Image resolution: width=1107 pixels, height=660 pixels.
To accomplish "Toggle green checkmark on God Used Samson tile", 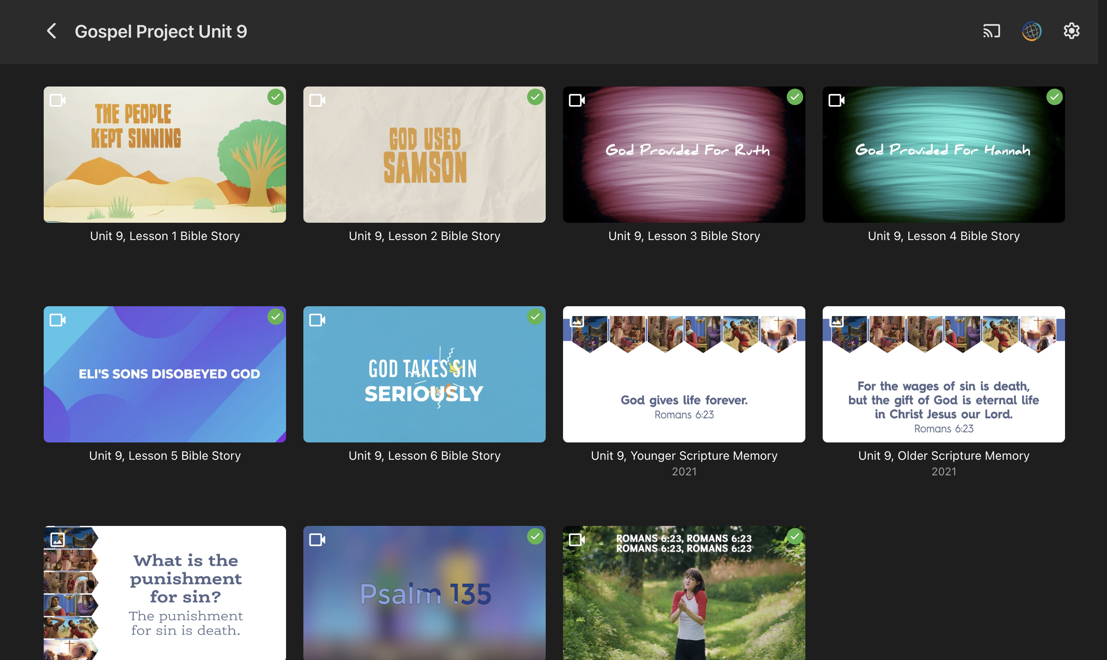I will 535,97.
